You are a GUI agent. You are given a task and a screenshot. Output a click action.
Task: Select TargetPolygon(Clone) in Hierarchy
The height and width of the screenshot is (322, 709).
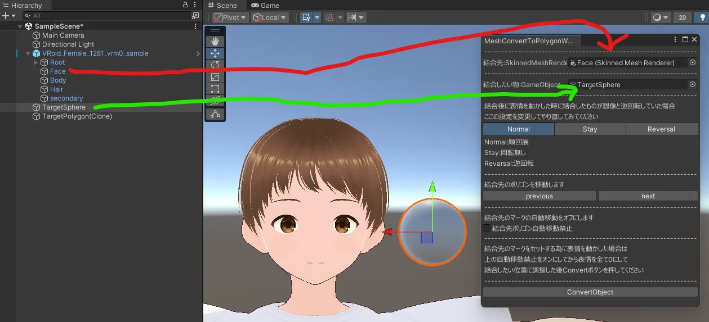pos(77,116)
